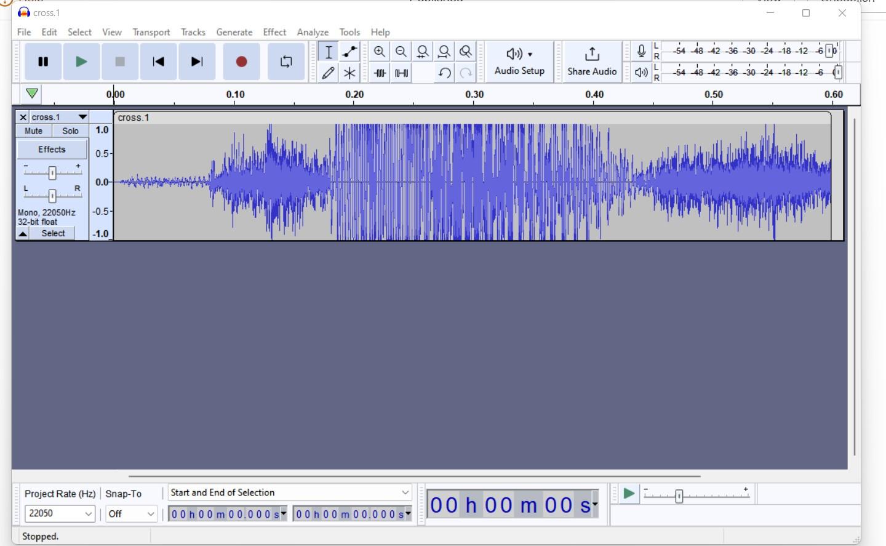Open the audio position format arrow
Screen dimensions: 886x546
pos(595,505)
